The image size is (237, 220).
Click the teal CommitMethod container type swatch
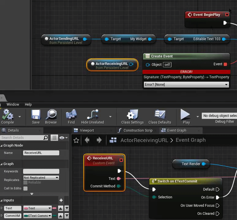point(54,216)
